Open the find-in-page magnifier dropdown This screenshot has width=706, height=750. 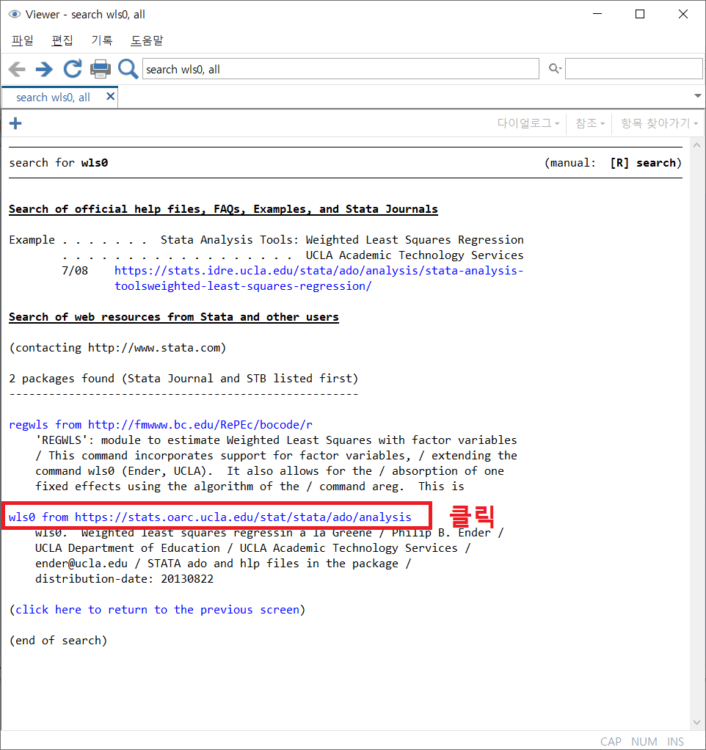coord(555,68)
